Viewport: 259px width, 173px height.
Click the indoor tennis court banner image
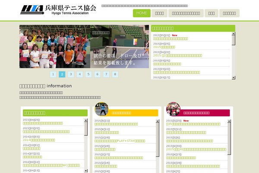click(x=120, y=47)
